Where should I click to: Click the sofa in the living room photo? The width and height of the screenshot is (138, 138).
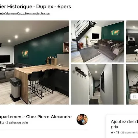(x=111, y=49)
